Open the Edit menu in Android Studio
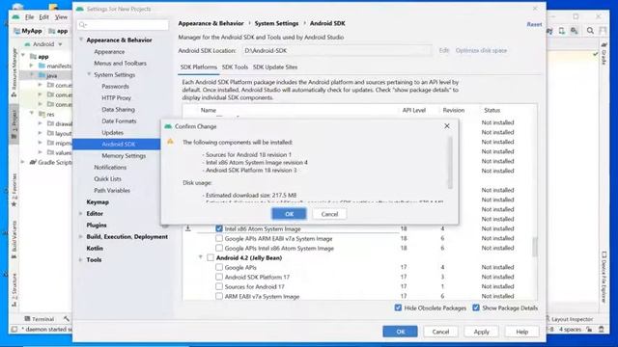Image resolution: width=618 pixels, height=347 pixels. click(x=43, y=17)
